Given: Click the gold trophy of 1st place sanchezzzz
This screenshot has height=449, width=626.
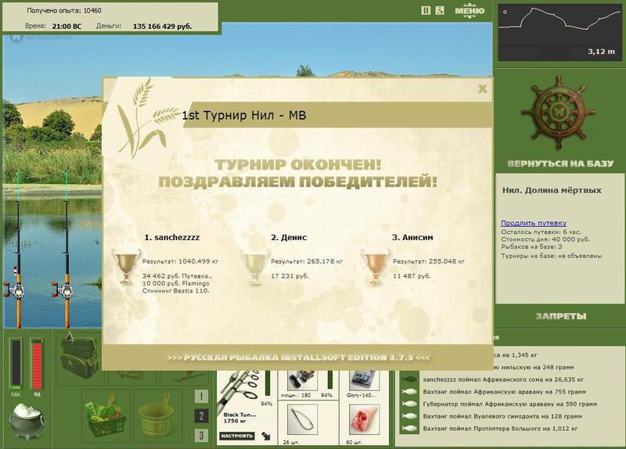Looking at the screenshot, I should pos(126,267).
